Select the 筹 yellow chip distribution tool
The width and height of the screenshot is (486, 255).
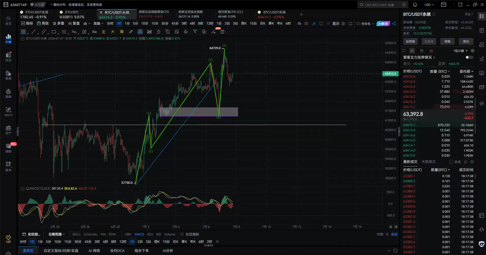coord(122,32)
